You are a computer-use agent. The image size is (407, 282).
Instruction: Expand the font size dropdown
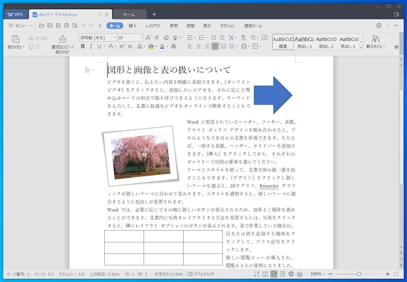141,38
